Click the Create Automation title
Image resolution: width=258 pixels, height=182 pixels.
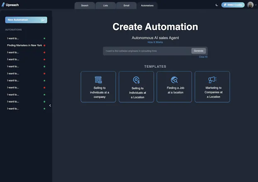[155, 26]
